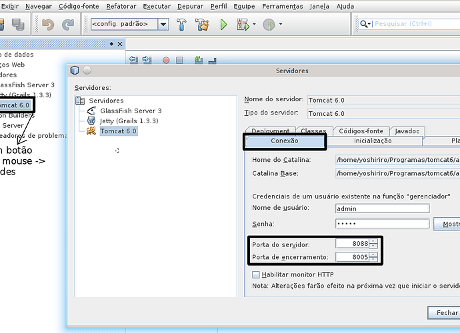460x333 pixels.
Task: Click the Nome de usuário field
Action: coord(382,208)
